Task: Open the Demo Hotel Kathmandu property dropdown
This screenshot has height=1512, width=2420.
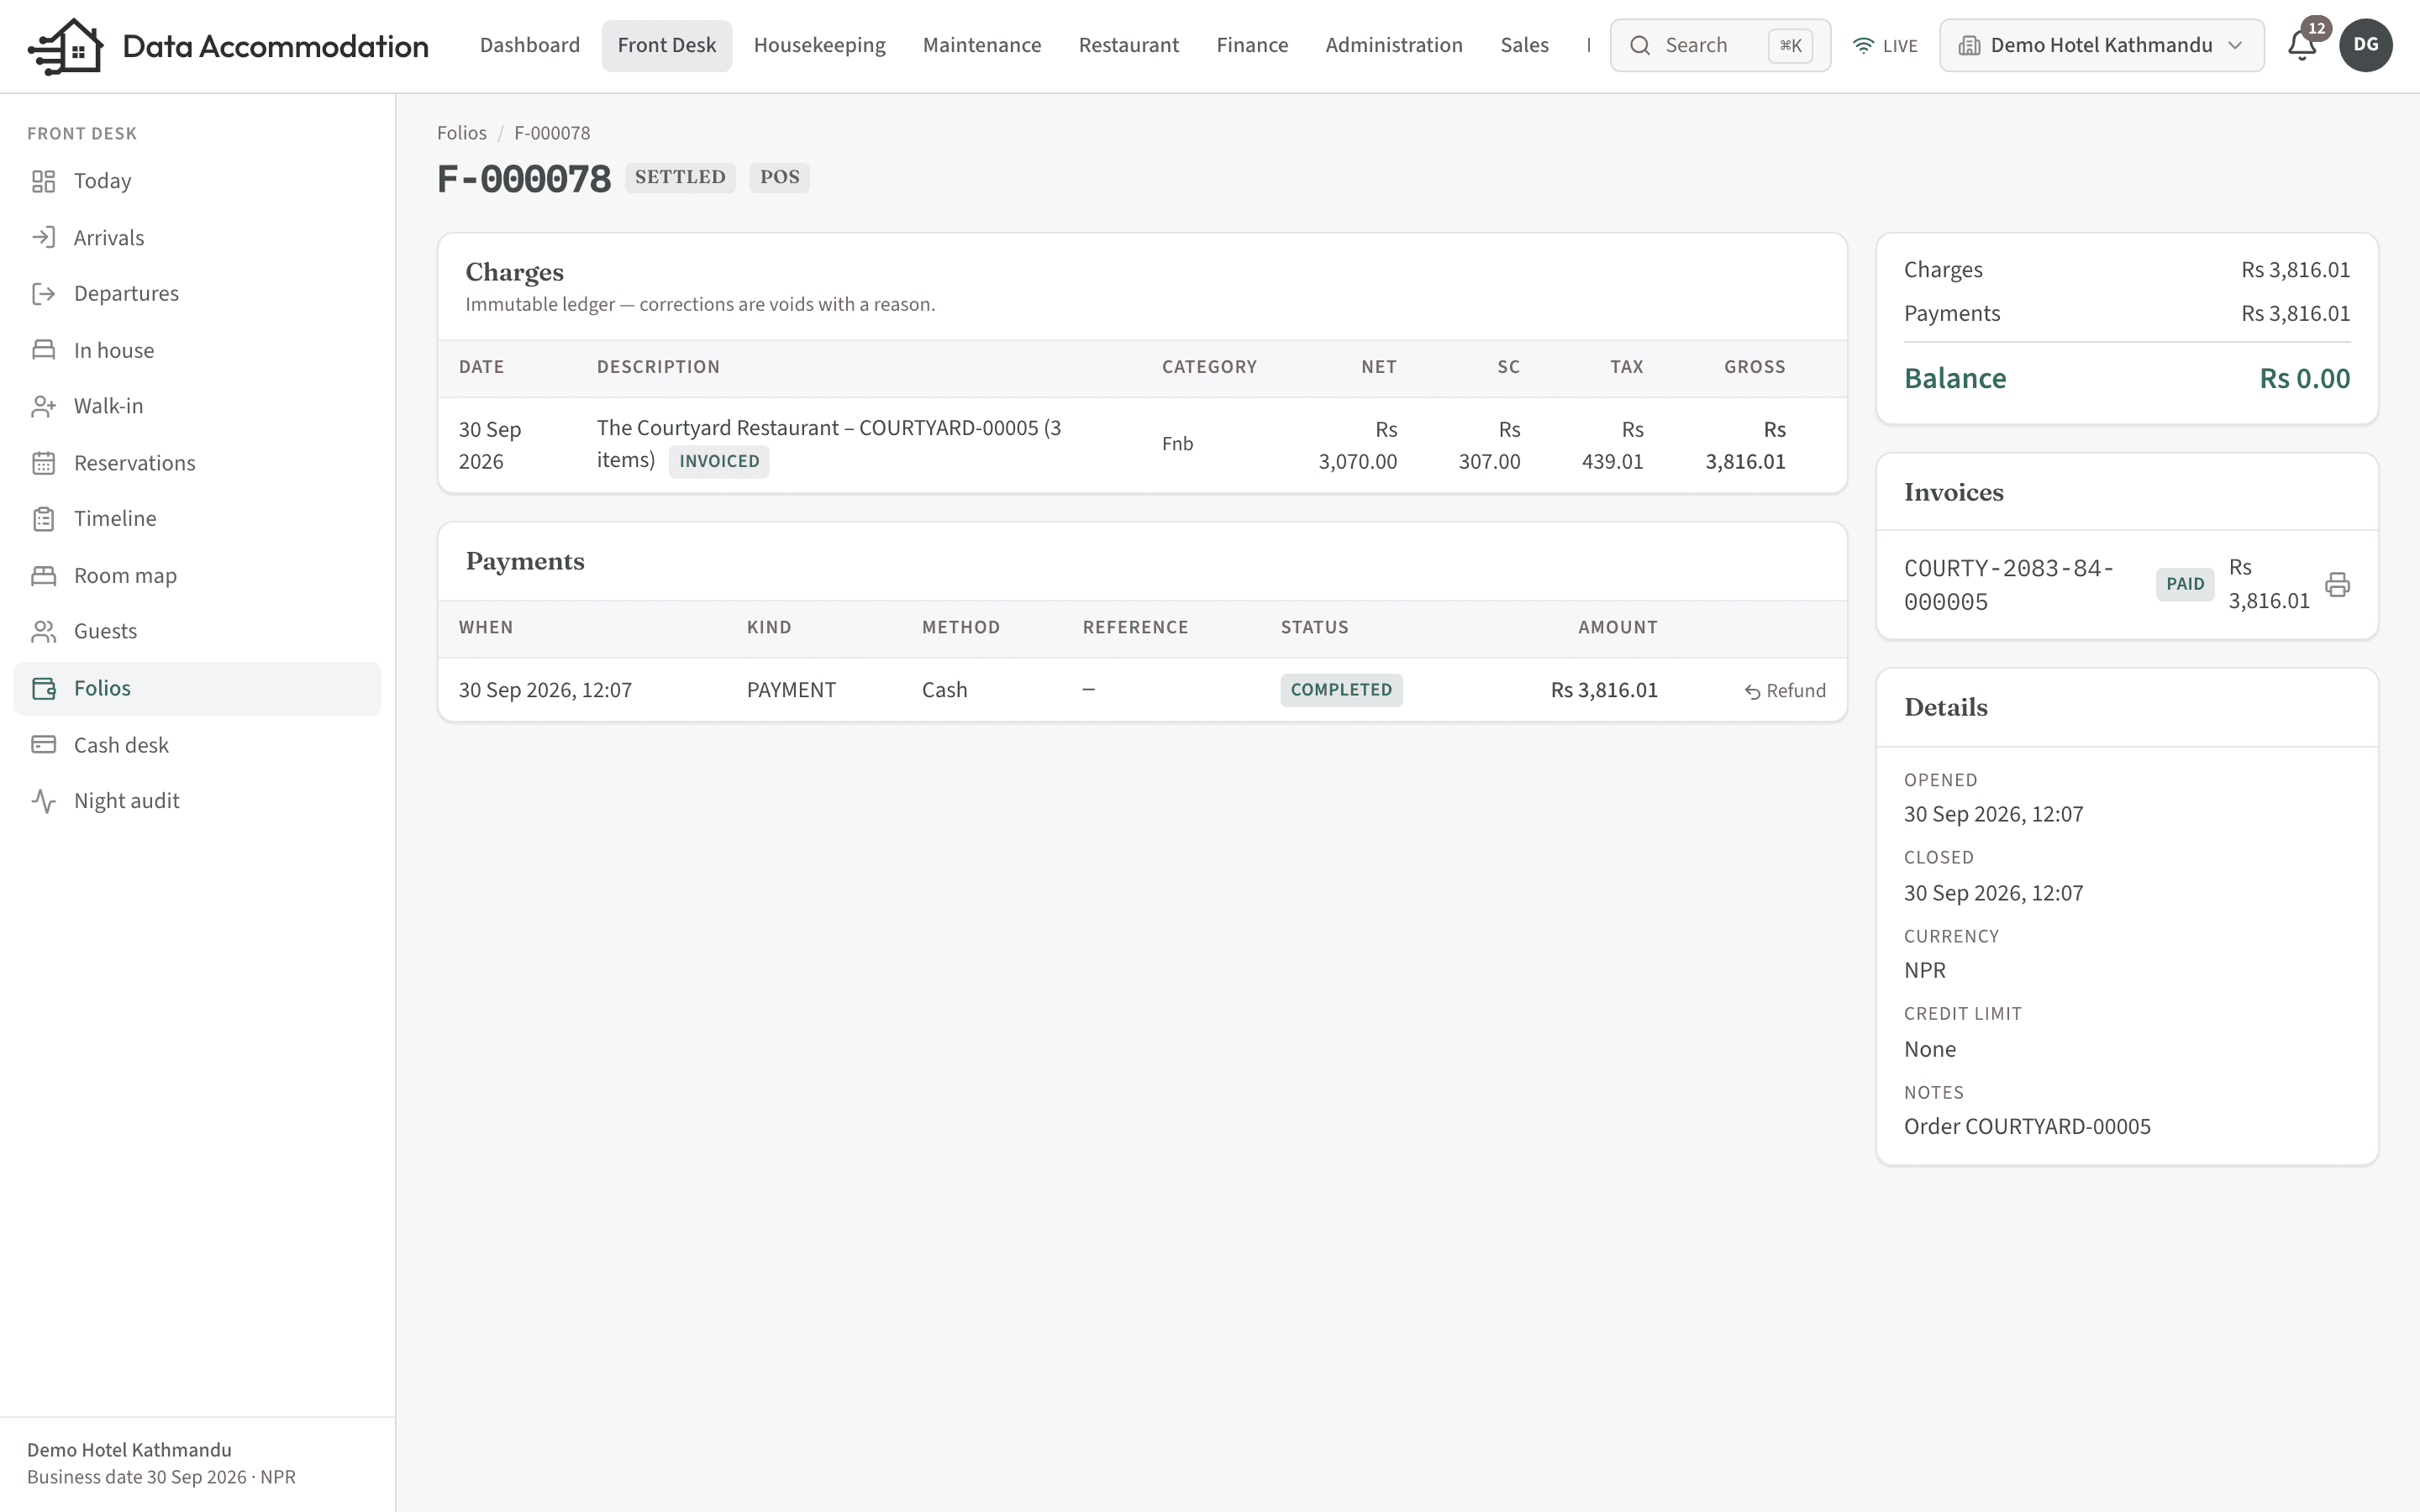Action: (x=2101, y=45)
